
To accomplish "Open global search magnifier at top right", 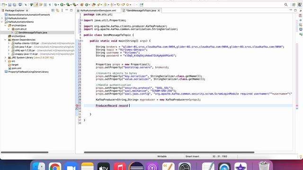I will pyautogui.click(x=286, y=5).
